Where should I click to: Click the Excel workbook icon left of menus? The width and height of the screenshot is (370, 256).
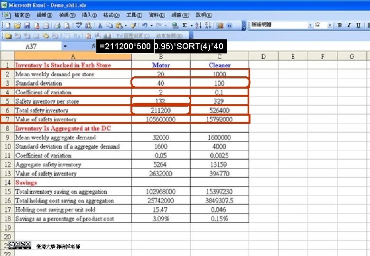coord(7,15)
